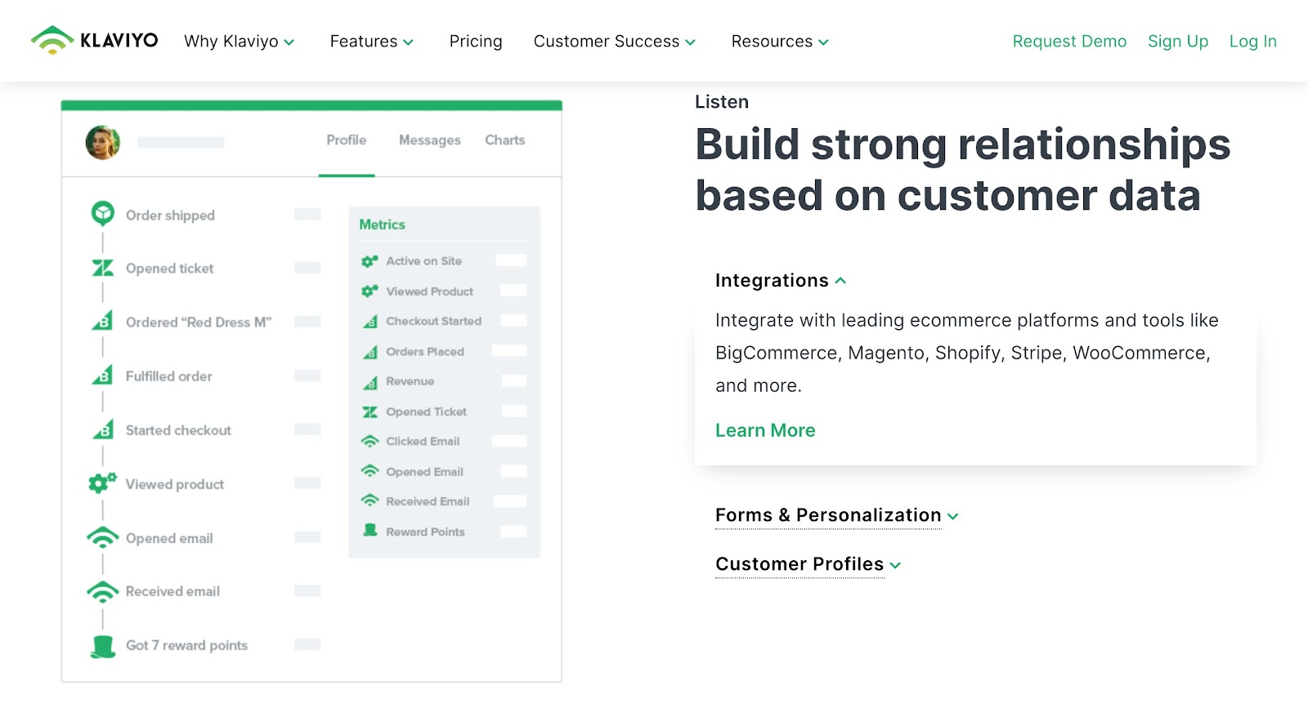The width and height of the screenshot is (1308, 703).
Task: Click the reward points top hat icon
Action: click(x=103, y=646)
